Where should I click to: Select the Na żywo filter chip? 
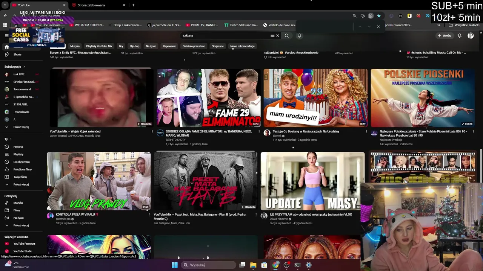click(151, 46)
